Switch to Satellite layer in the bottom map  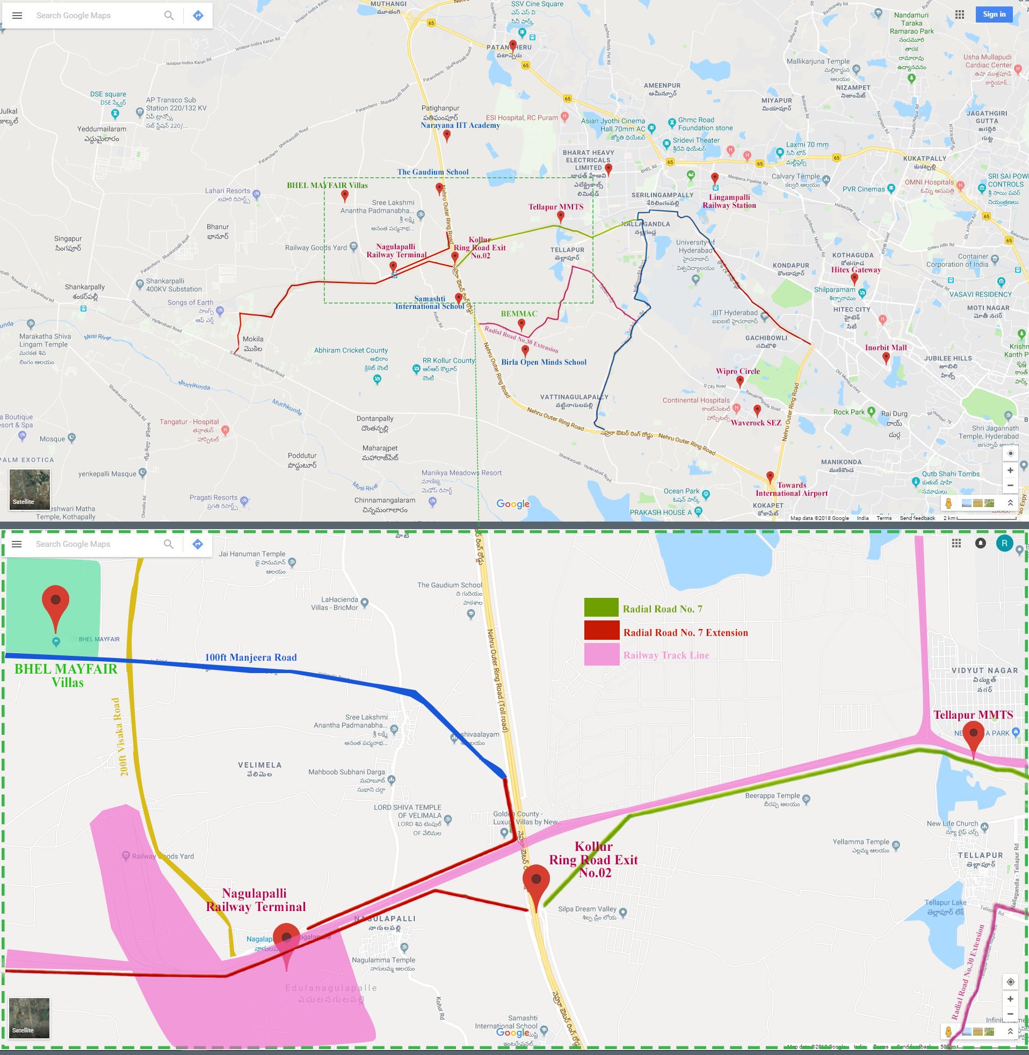point(30,1018)
